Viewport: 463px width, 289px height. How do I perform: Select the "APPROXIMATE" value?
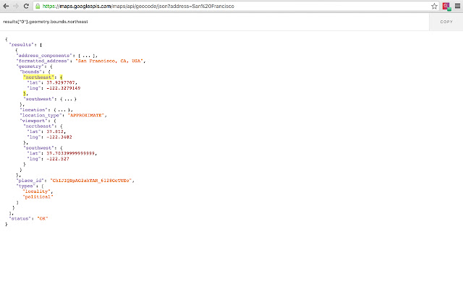[x=86, y=116]
